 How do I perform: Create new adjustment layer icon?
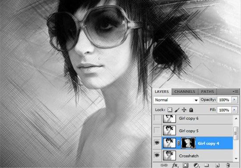pyautogui.click(x=196, y=165)
